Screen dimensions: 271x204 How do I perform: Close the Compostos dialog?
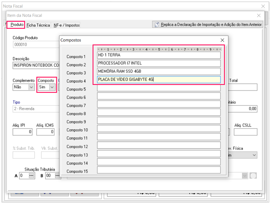[x=222, y=40]
